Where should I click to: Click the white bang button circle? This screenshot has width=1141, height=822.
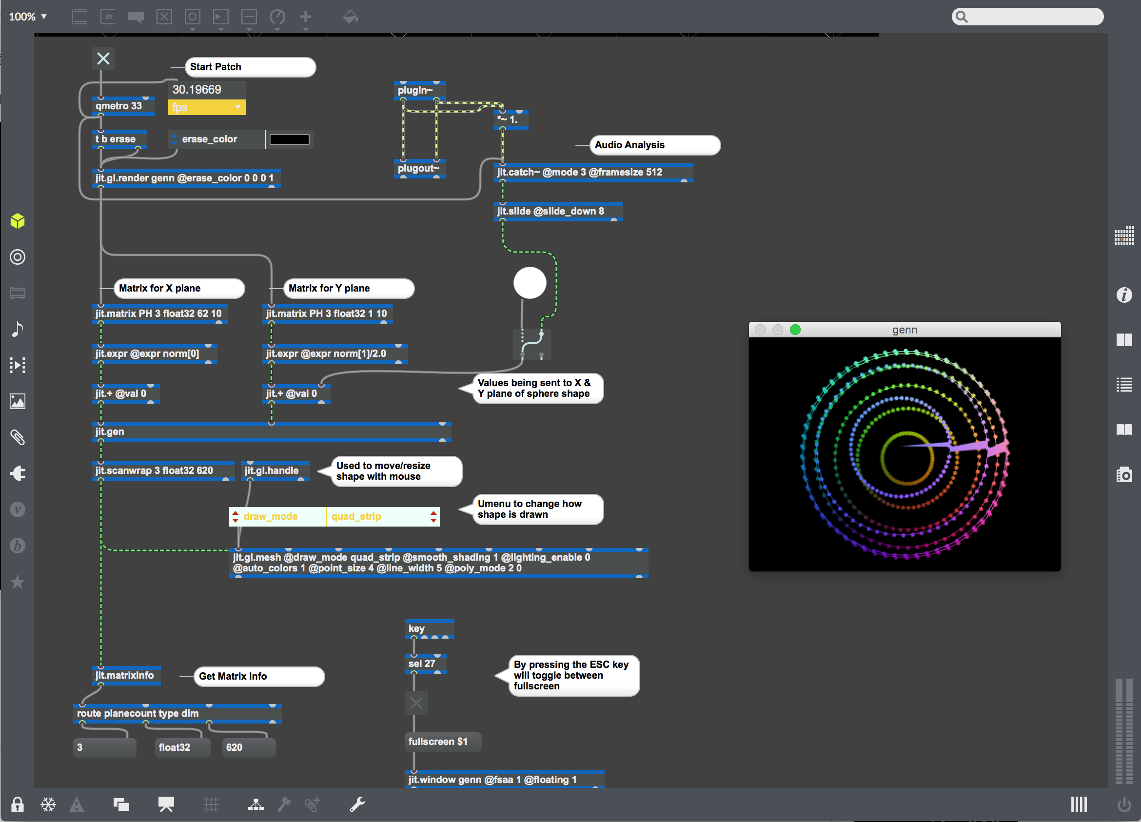[x=529, y=283]
